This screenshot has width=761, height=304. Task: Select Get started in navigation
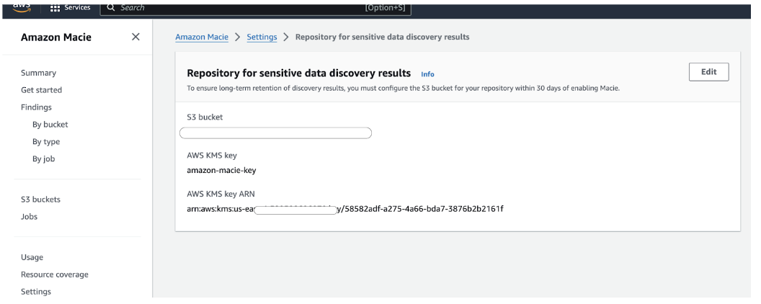[41, 90]
